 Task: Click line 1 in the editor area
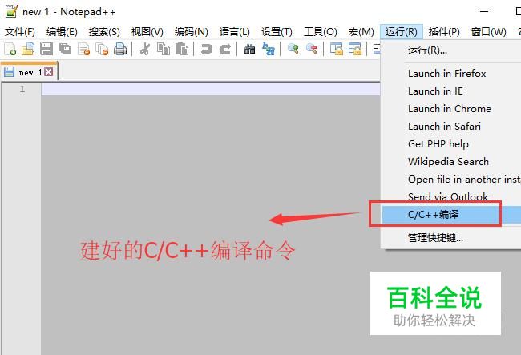(211, 89)
